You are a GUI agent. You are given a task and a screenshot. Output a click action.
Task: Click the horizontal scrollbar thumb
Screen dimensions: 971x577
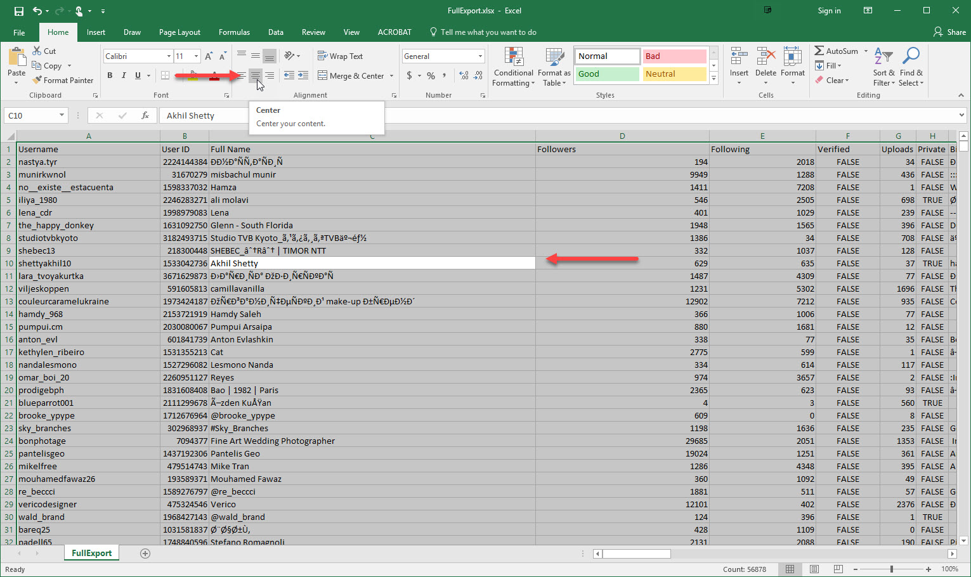click(636, 554)
